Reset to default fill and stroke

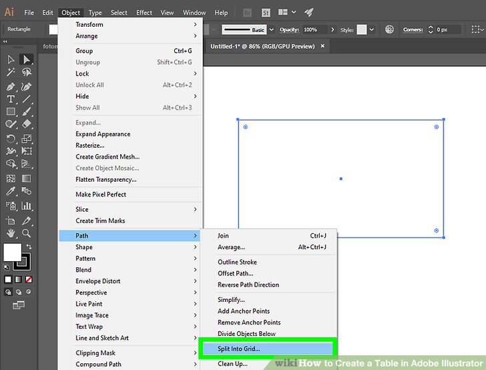click(7, 266)
